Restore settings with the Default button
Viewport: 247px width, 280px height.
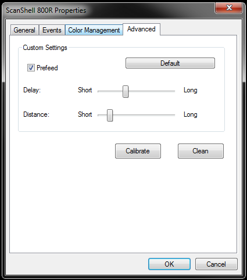[170, 63]
